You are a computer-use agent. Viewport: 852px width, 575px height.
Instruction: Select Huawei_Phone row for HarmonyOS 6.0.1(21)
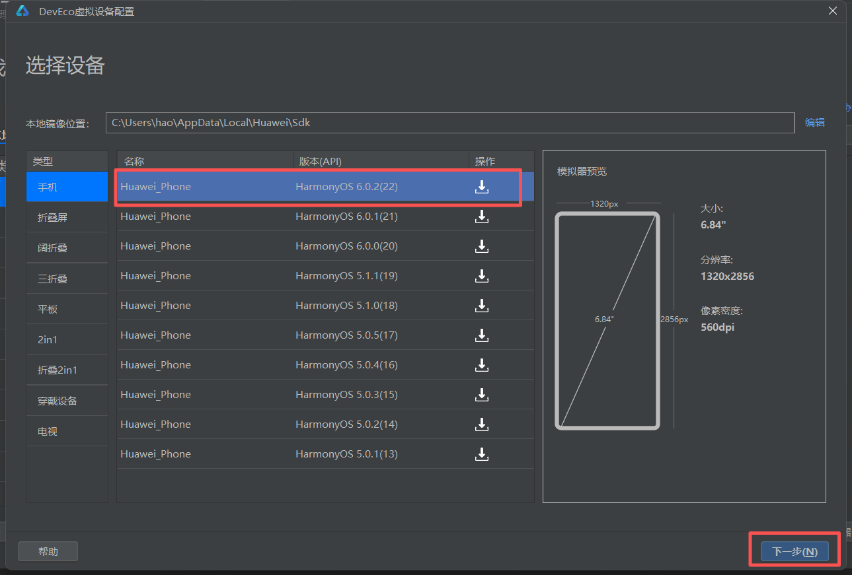(325, 217)
